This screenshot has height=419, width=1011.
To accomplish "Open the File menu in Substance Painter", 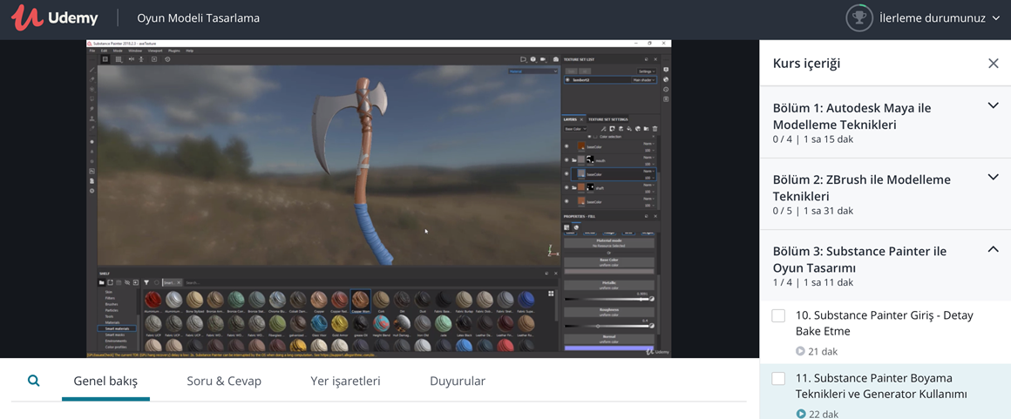I will (92, 51).
